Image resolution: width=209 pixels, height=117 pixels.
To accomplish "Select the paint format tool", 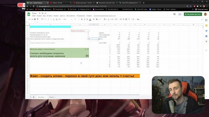I will click(38, 19).
